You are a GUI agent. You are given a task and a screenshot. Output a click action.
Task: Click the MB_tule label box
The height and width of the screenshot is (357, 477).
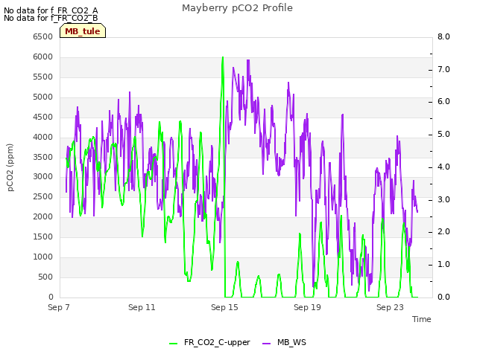(x=83, y=31)
